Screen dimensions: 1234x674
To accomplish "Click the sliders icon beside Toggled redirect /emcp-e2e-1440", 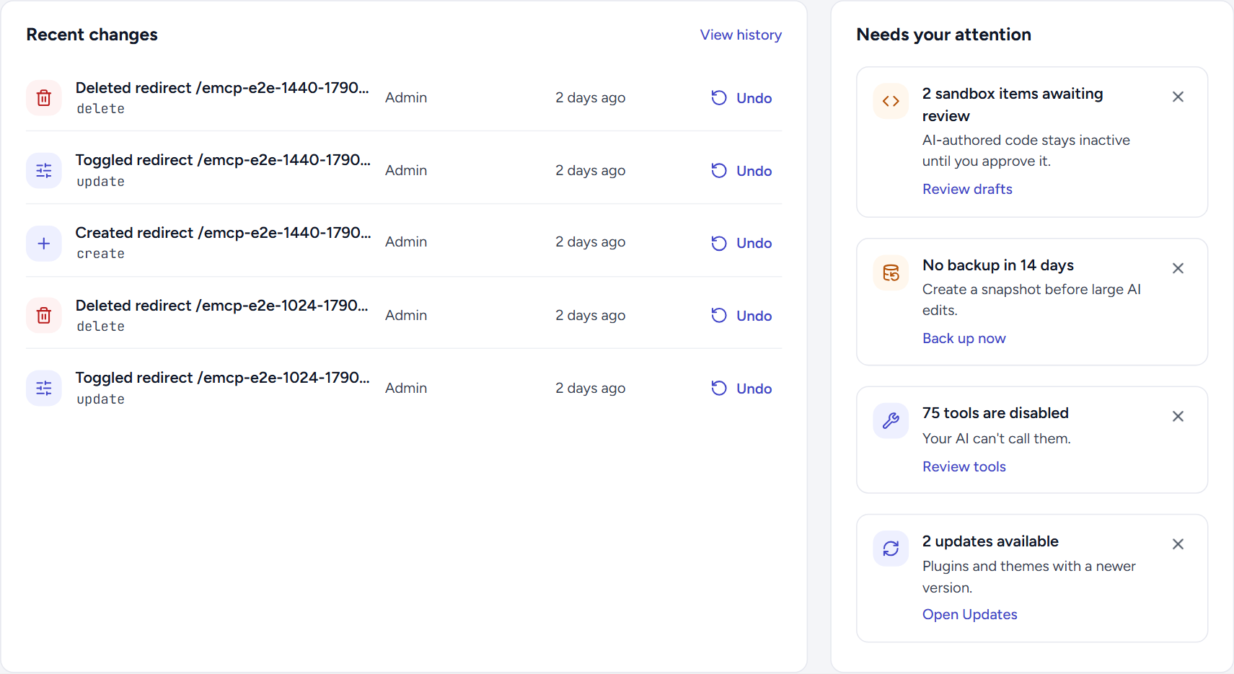I will 44,171.
